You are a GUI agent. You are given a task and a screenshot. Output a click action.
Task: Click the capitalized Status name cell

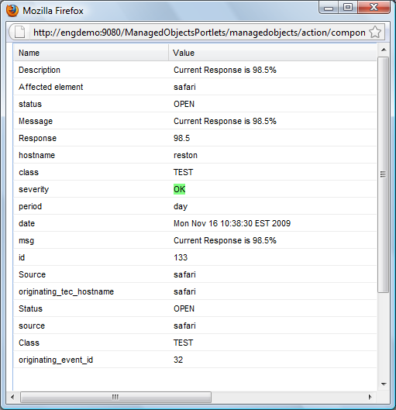coord(30,308)
